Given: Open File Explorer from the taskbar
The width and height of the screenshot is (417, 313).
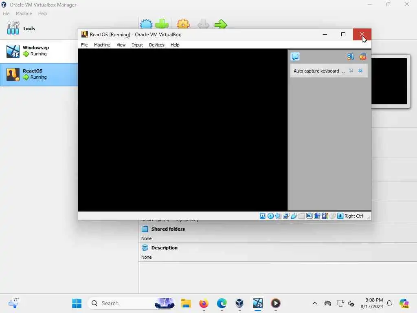Looking at the screenshot, I should click(186, 303).
